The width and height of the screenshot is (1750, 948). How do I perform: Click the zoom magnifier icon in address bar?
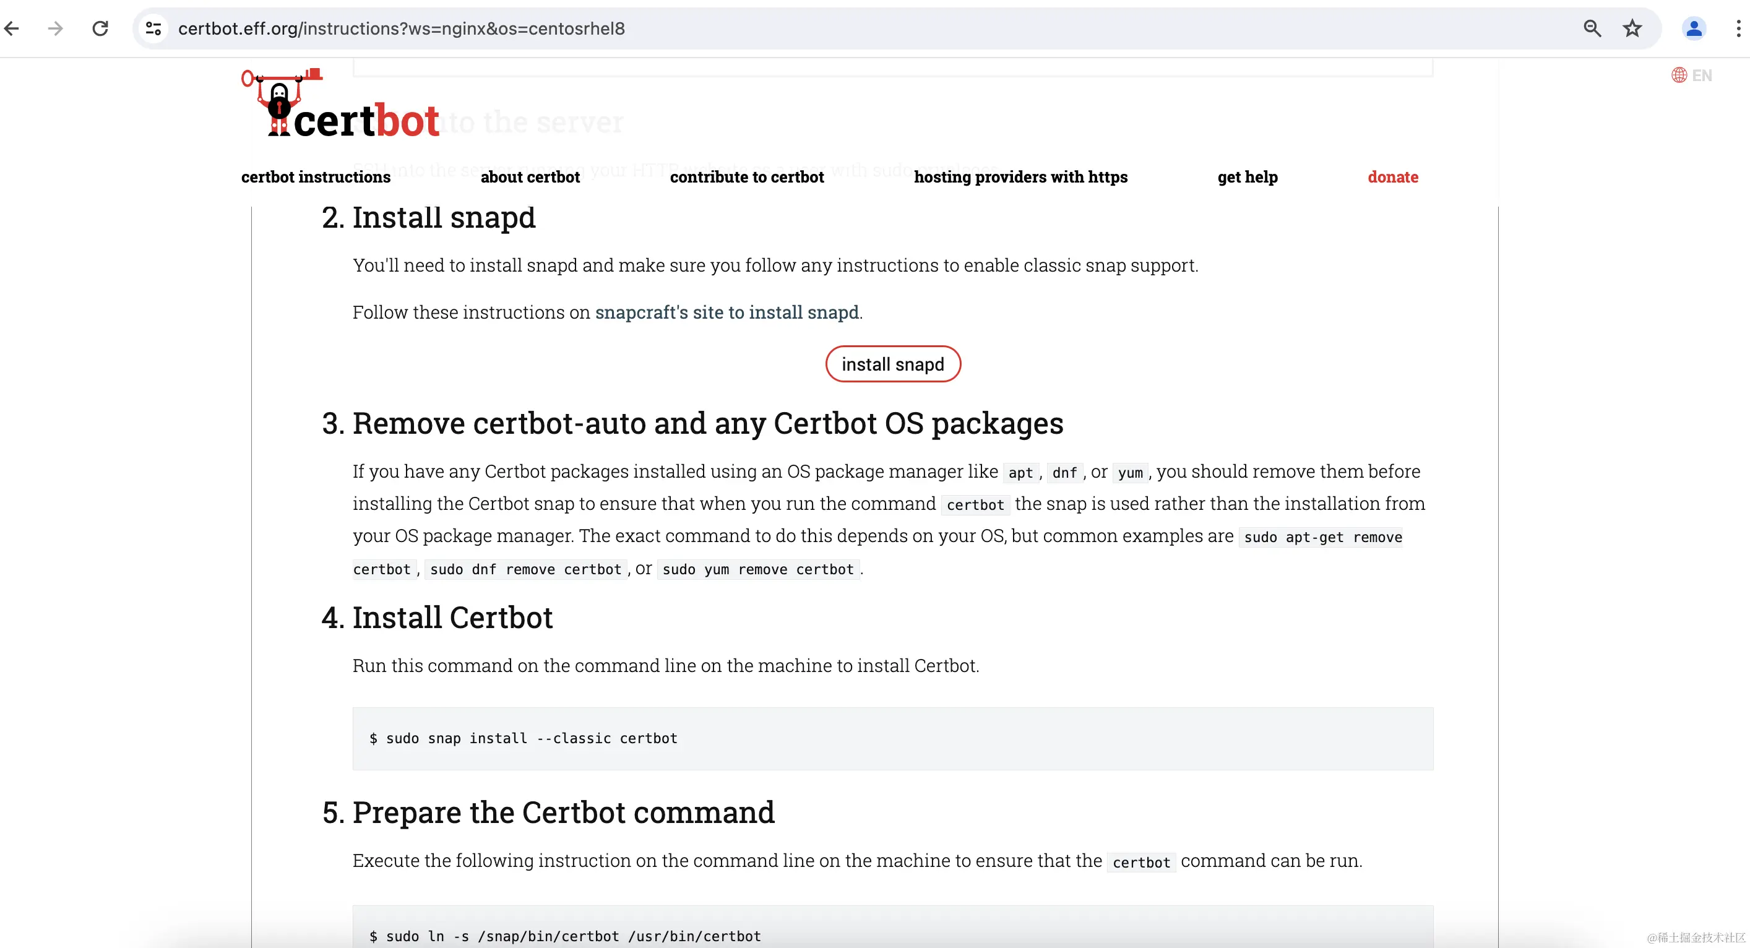click(x=1592, y=28)
